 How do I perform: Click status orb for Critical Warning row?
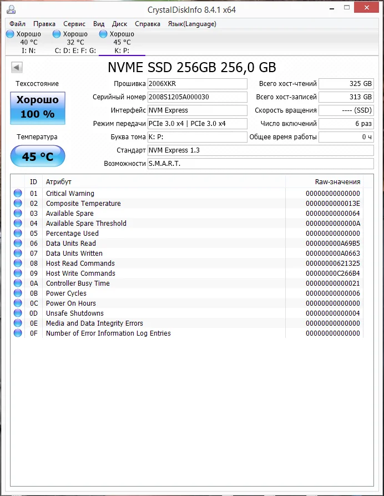tap(18, 193)
